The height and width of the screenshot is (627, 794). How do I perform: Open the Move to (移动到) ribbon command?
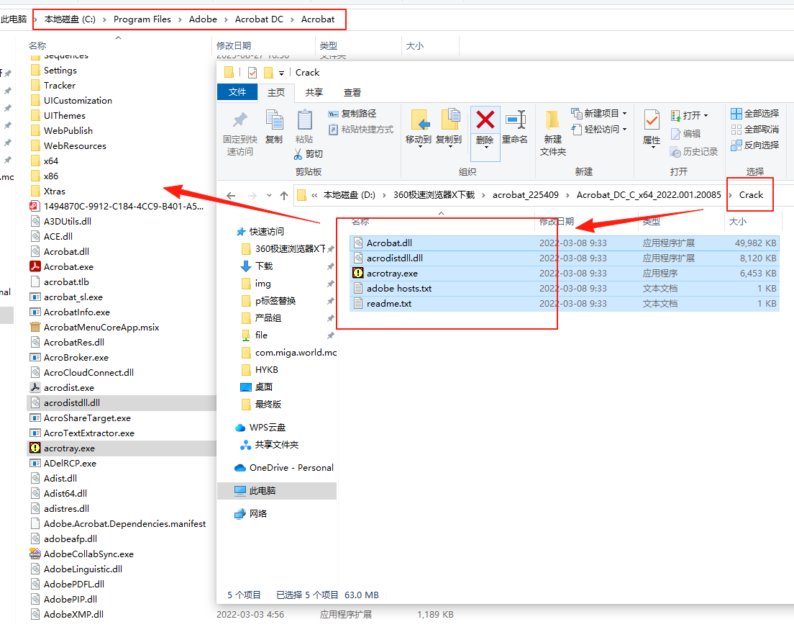[419, 127]
